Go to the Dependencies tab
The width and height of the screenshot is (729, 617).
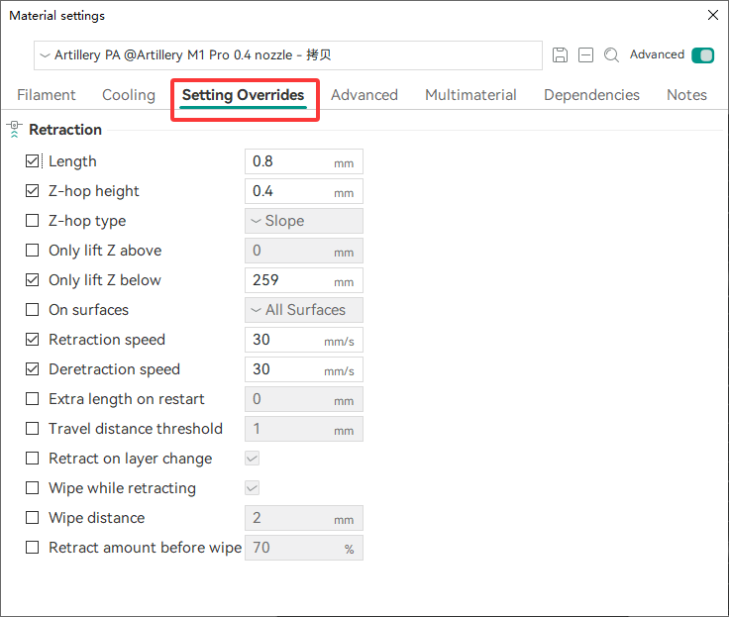pyautogui.click(x=591, y=95)
